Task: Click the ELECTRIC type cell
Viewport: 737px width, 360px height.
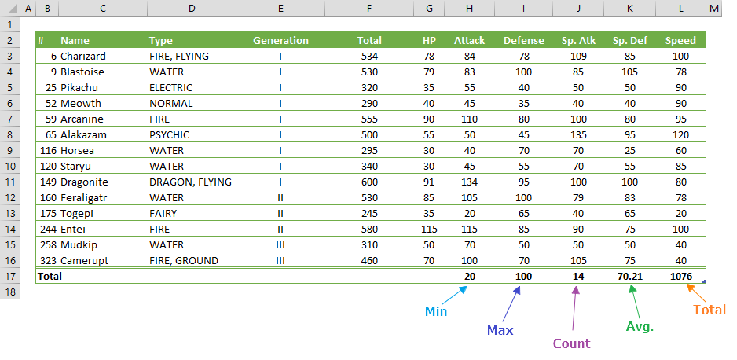Action: pyautogui.click(x=191, y=87)
